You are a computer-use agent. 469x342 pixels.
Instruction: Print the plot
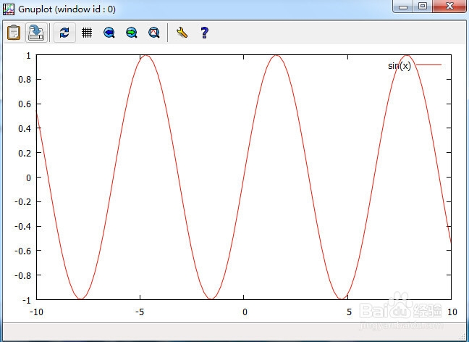36,33
